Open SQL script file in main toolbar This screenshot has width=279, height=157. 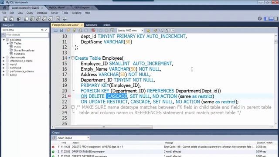[x=11, y=19]
